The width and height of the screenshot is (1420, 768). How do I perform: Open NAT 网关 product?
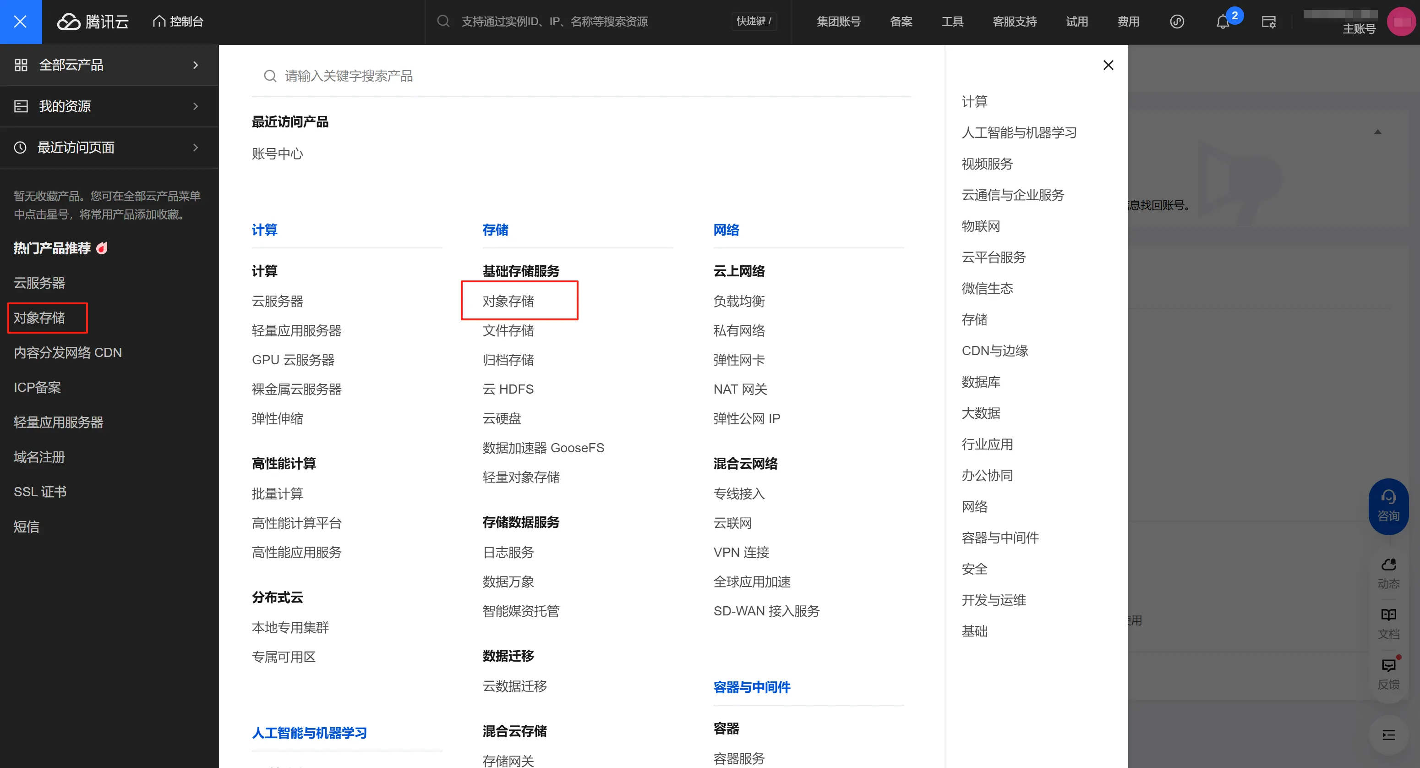point(740,389)
